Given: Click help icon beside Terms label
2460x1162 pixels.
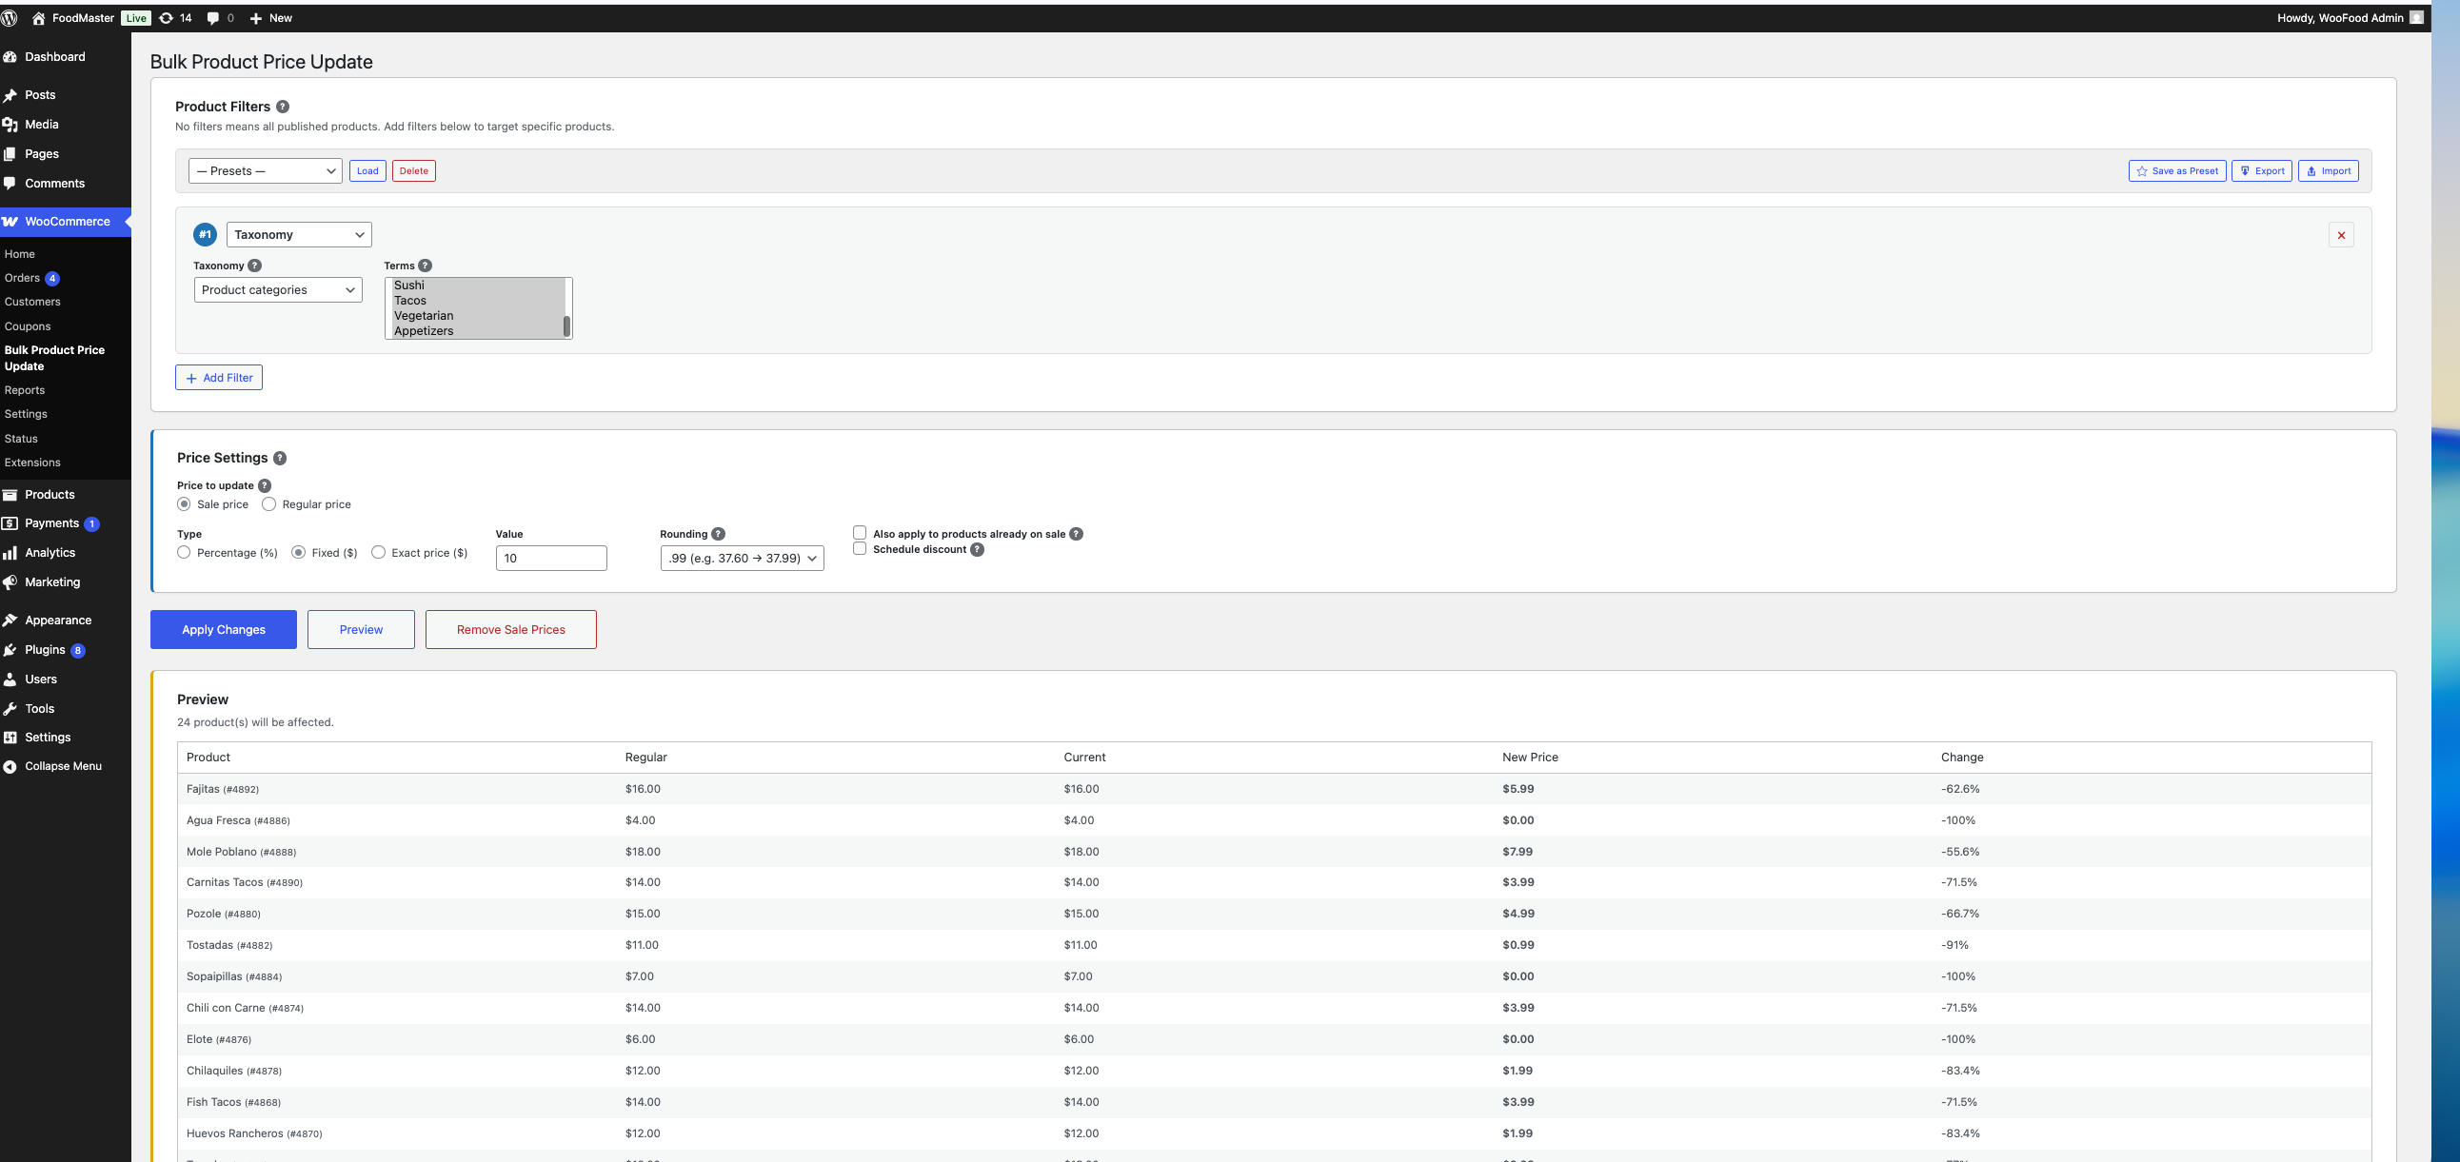Looking at the screenshot, I should (x=425, y=266).
